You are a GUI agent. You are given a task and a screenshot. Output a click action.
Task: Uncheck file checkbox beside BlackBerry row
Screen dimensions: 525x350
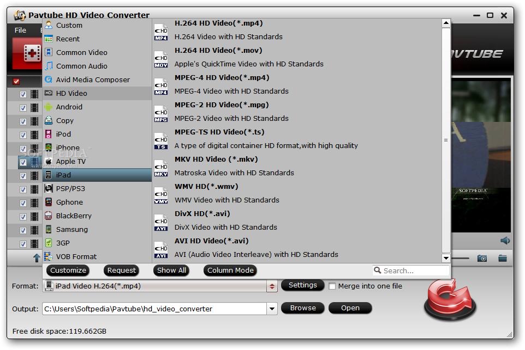click(23, 217)
